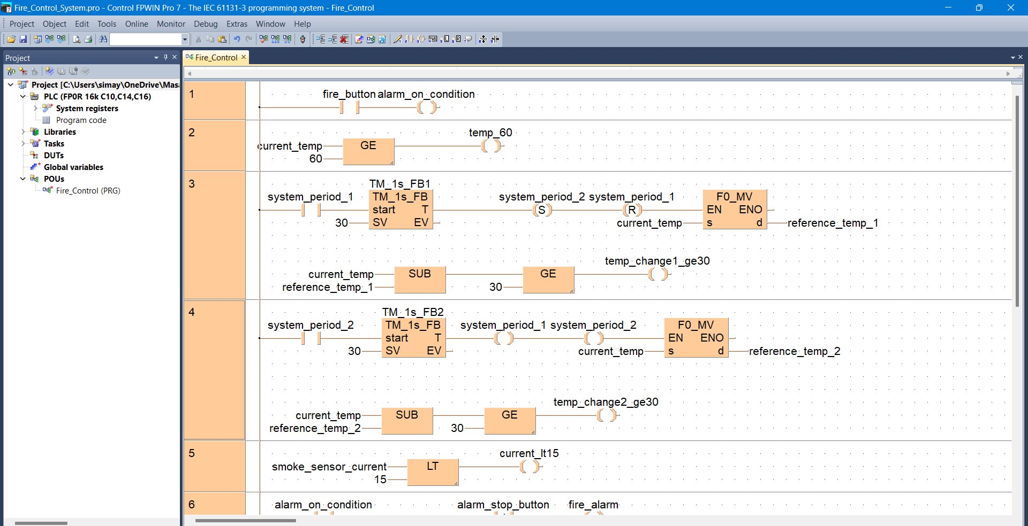Close the Project panel
This screenshot has height=526, width=1028.
point(175,57)
